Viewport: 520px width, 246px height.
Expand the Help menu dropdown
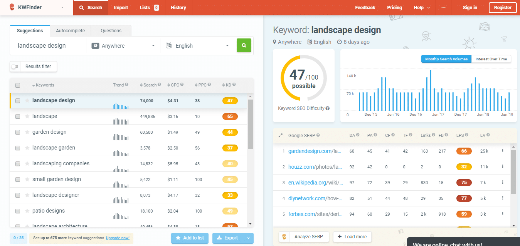pyautogui.click(x=421, y=7)
